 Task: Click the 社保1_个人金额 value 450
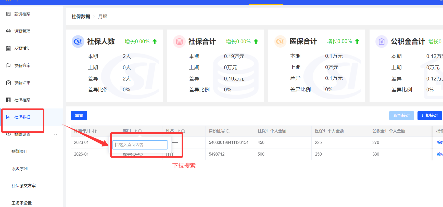pos(261,142)
